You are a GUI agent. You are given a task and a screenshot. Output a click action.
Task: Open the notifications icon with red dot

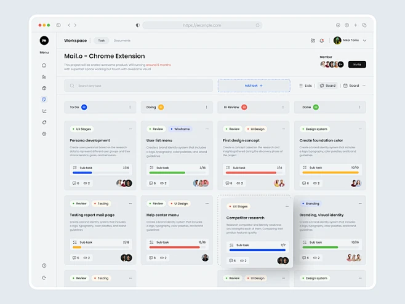click(321, 41)
